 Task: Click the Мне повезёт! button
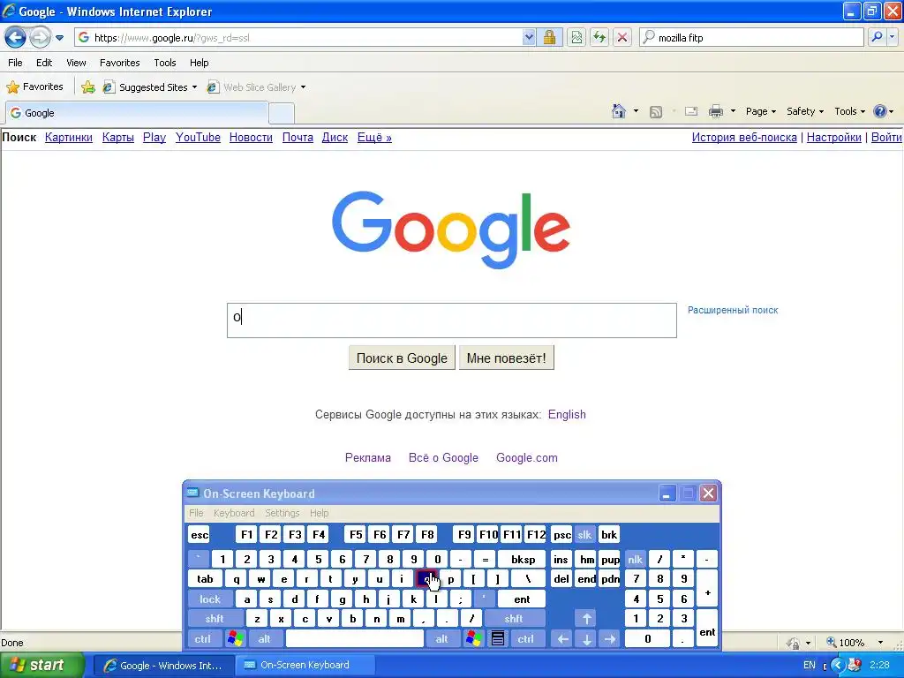click(x=506, y=358)
